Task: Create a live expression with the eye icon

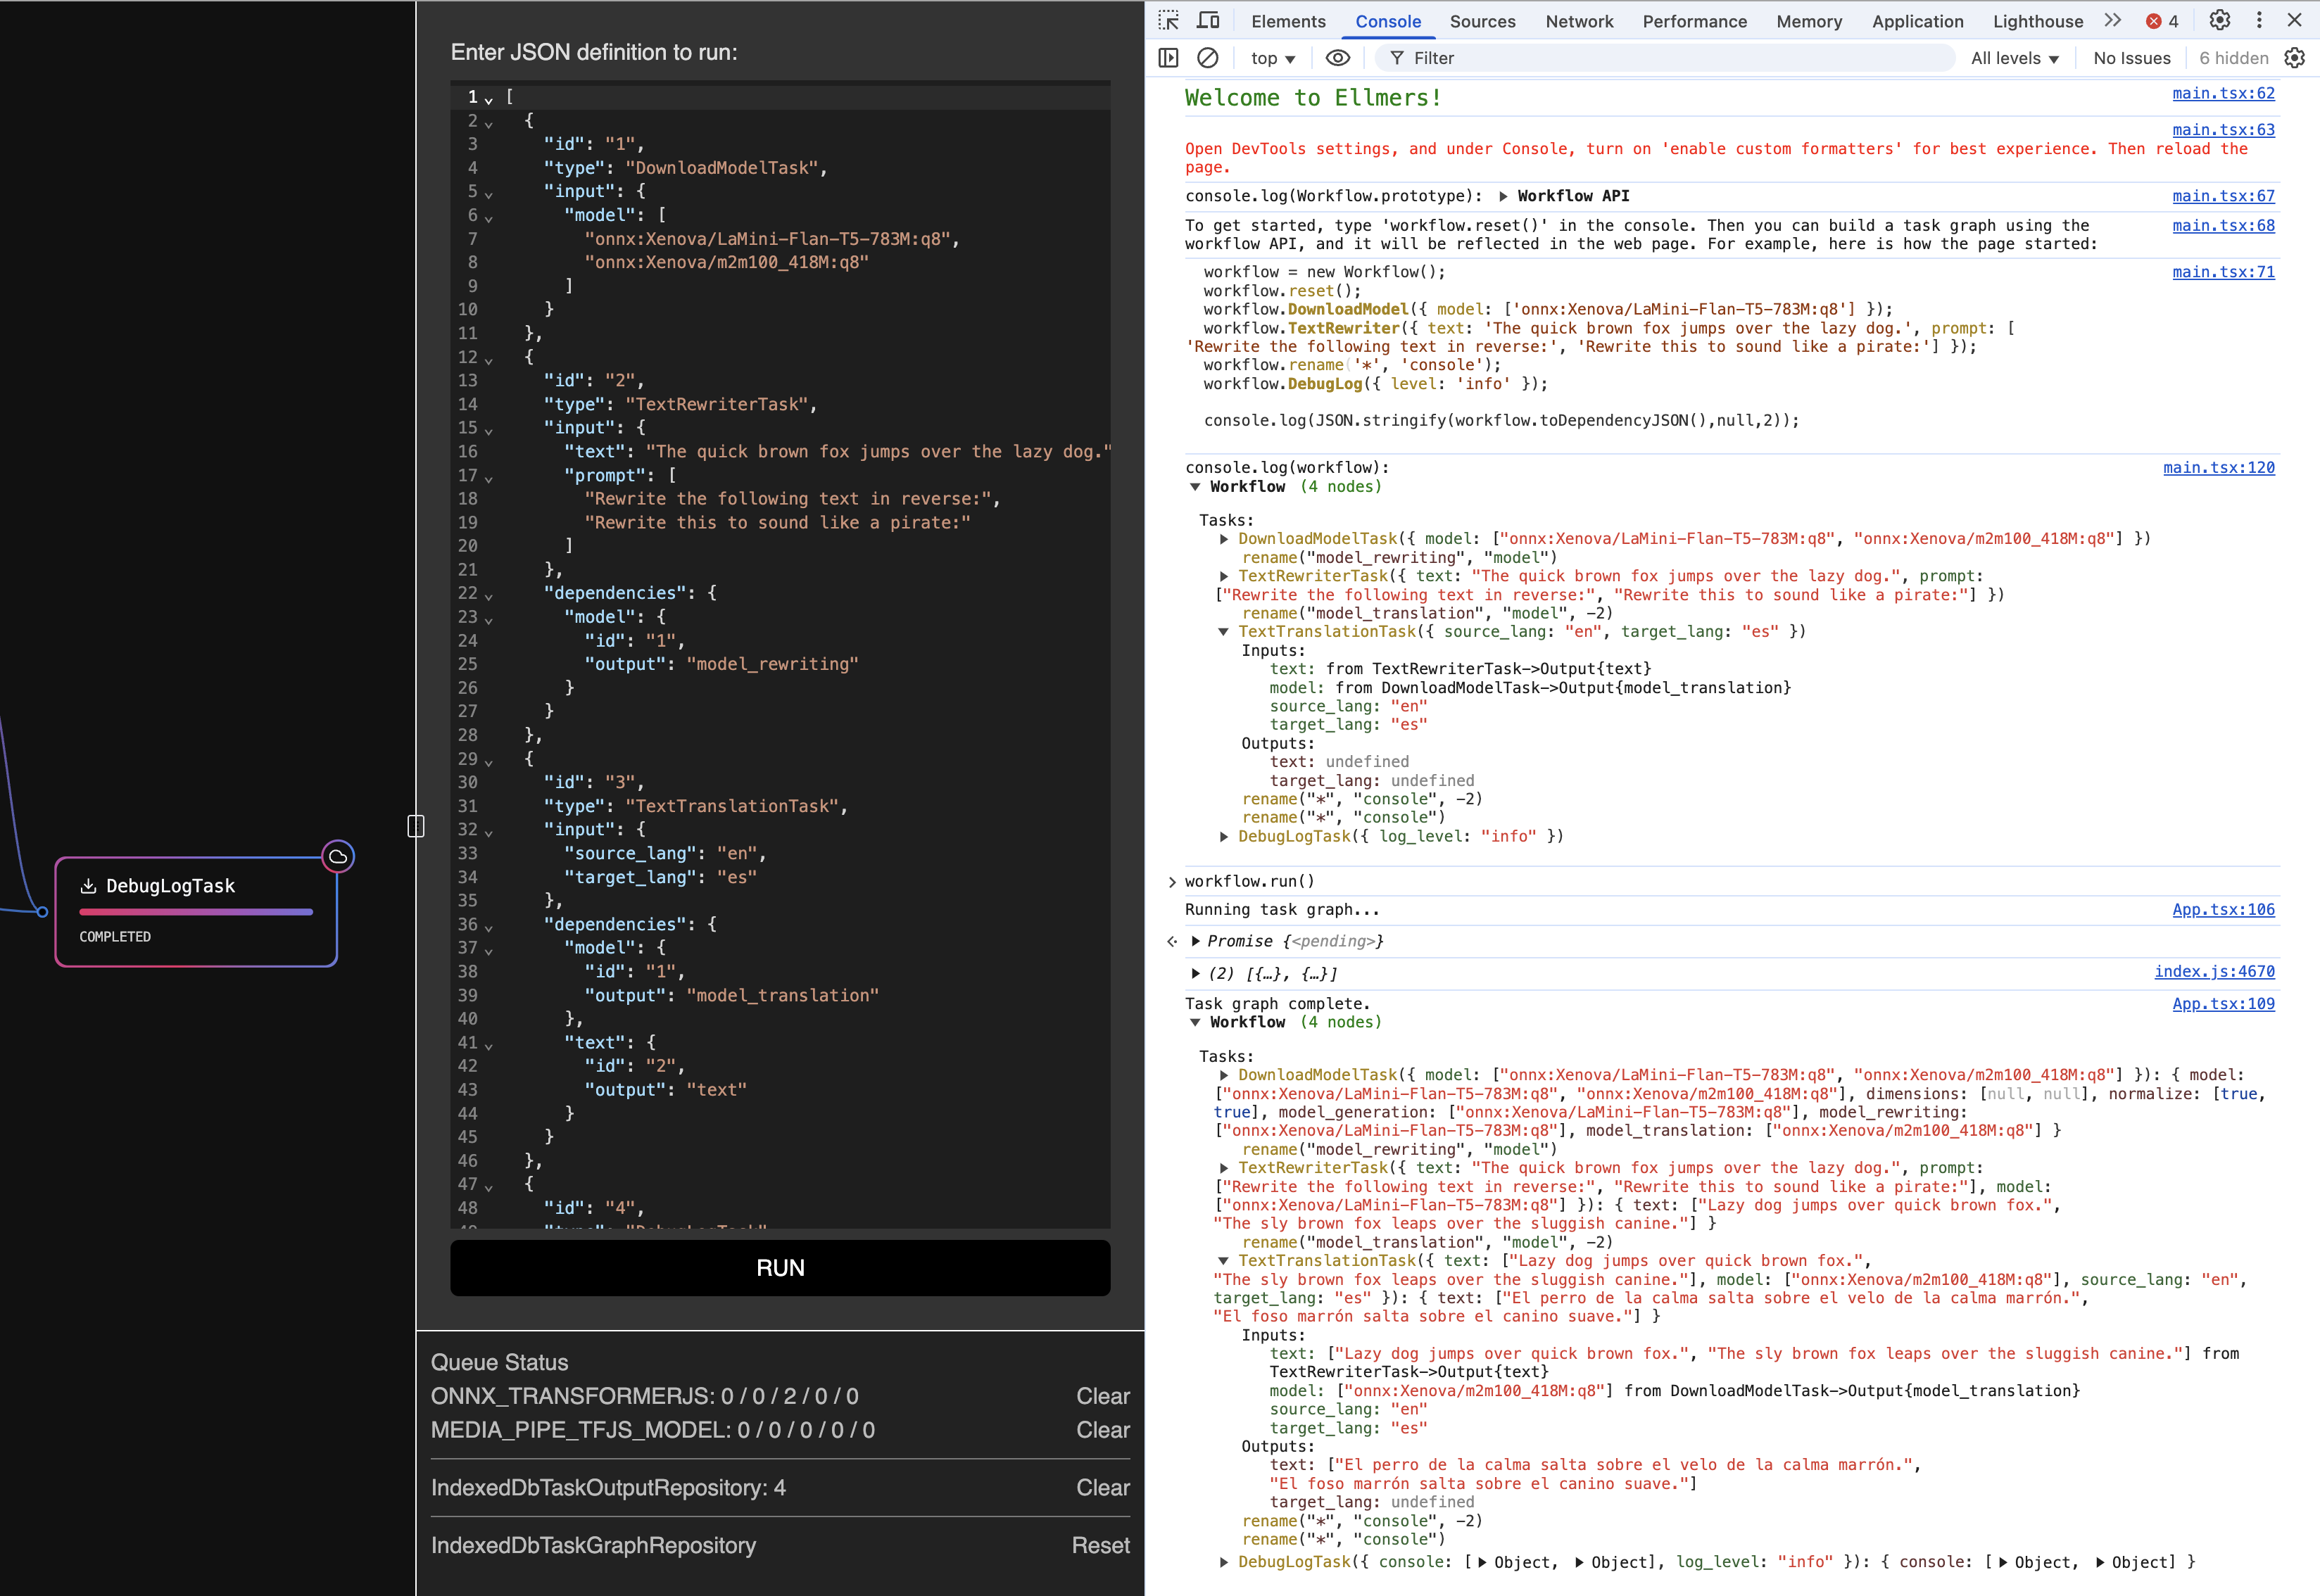Action: click(x=1337, y=58)
